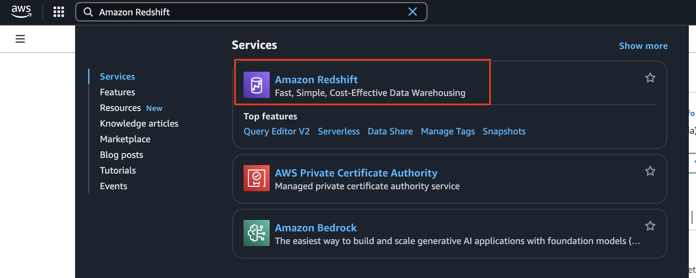The image size is (696, 278).
Task: Click the Bedrock 'easiest way to build' description
Action: click(x=457, y=241)
